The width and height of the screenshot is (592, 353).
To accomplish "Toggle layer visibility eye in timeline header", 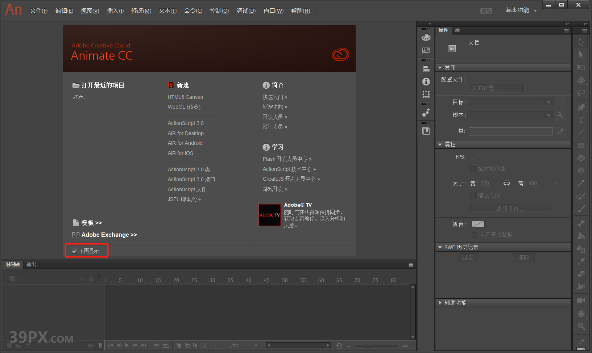I will point(82,279).
